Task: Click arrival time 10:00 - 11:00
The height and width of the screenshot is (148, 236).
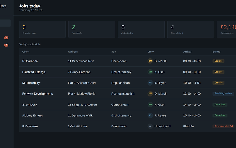Action: 192,83
